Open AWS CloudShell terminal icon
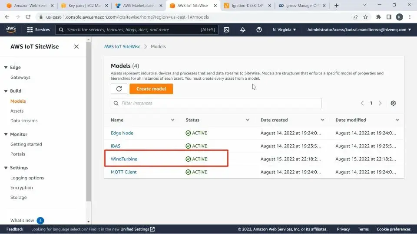This screenshot has height=234, width=417. coord(226,30)
